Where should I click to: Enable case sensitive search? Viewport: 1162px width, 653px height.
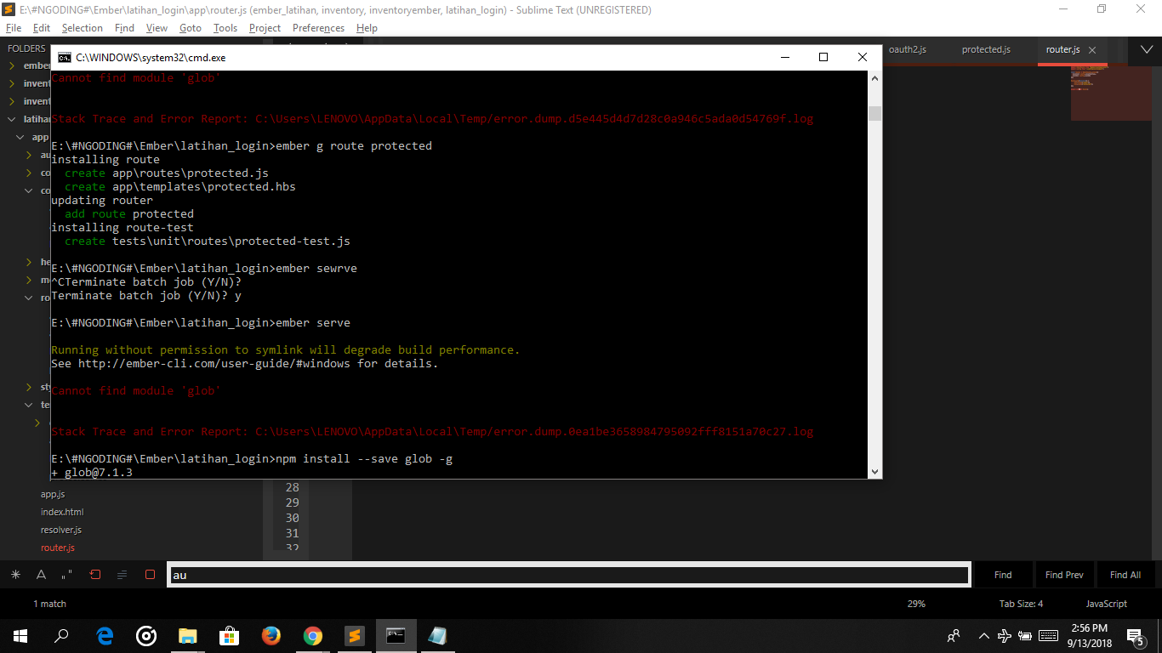pos(40,575)
